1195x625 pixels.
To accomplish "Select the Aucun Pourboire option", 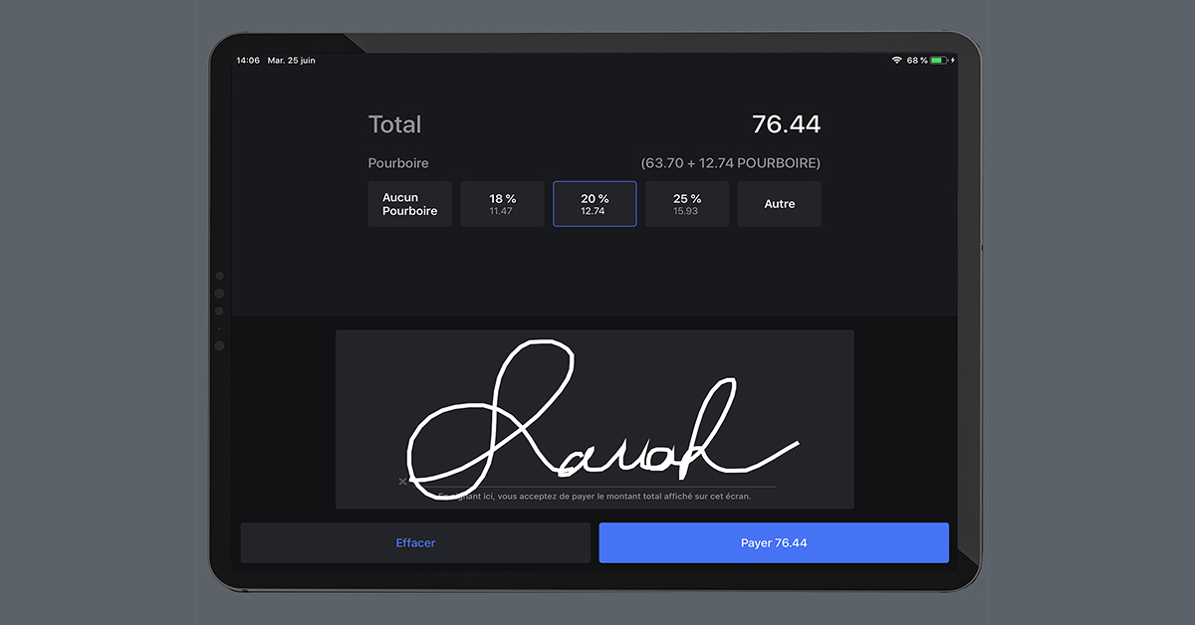I will (x=409, y=204).
